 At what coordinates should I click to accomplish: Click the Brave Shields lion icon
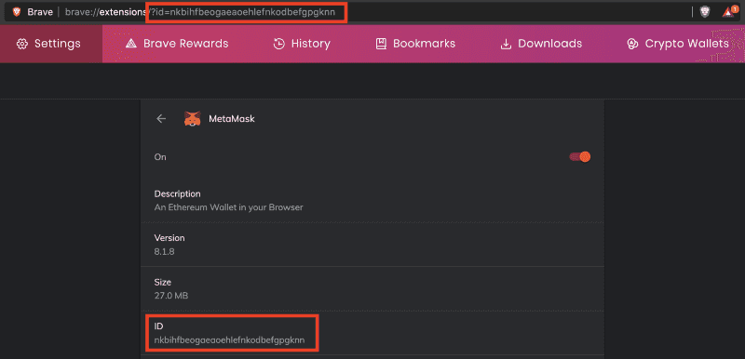coord(705,12)
